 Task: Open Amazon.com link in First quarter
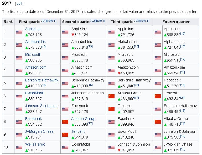point(35,67)
